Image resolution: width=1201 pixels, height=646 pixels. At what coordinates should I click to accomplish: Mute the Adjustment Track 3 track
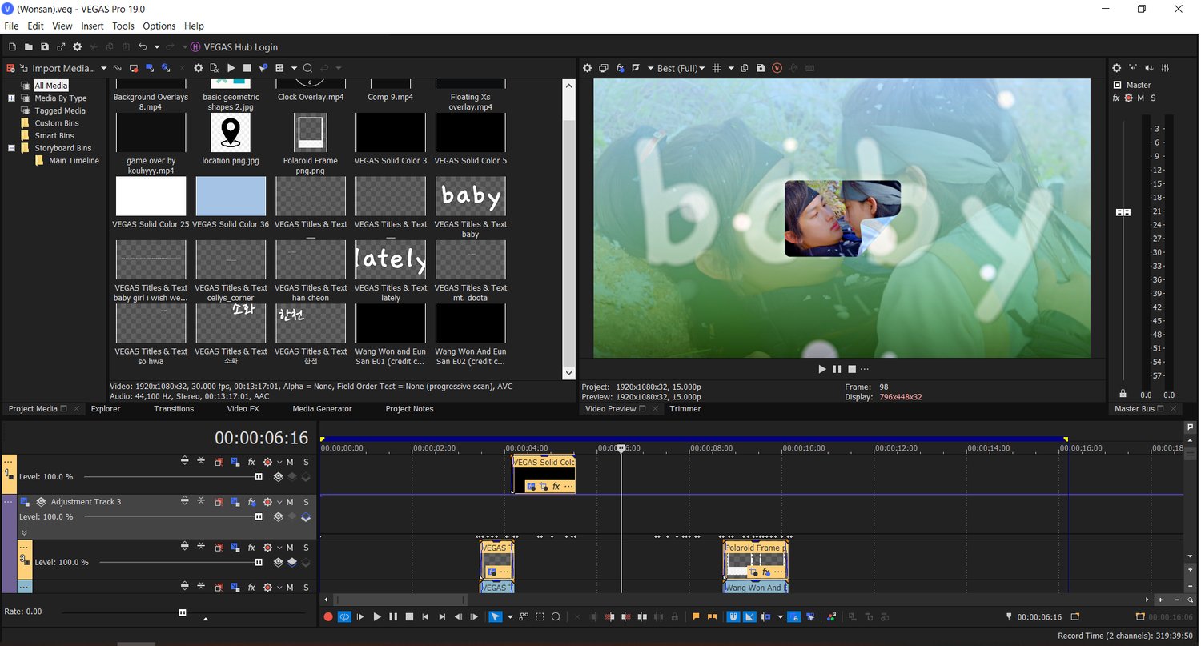point(290,502)
